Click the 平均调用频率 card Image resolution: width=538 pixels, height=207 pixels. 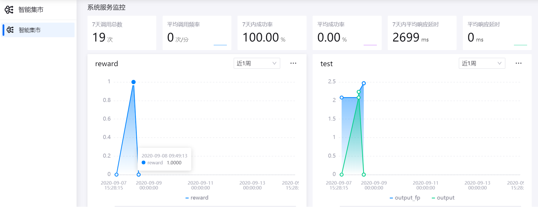click(197, 33)
